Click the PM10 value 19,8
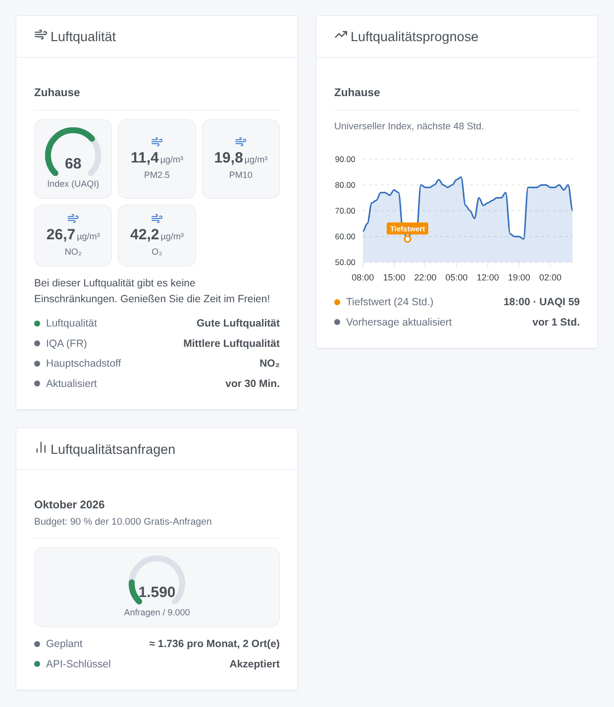This screenshot has height=707, width=614. (228, 158)
